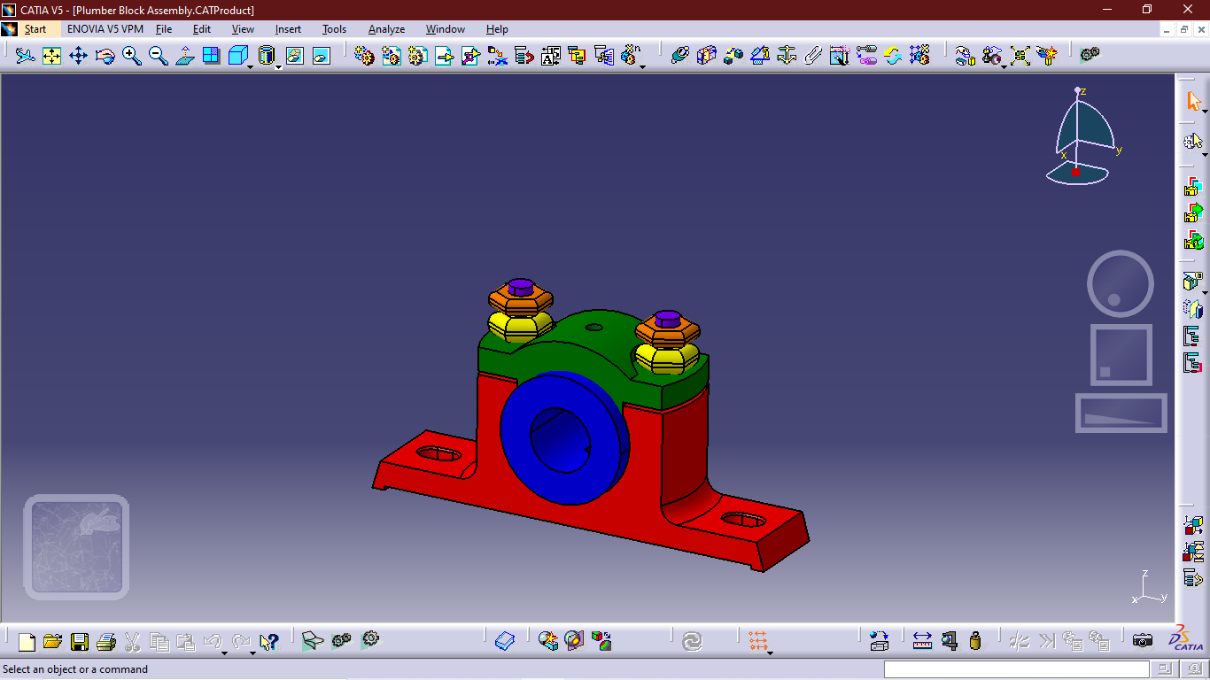1210x680 pixels.
Task: Open the Undo history dropdown arrow
Action: pyautogui.click(x=224, y=653)
